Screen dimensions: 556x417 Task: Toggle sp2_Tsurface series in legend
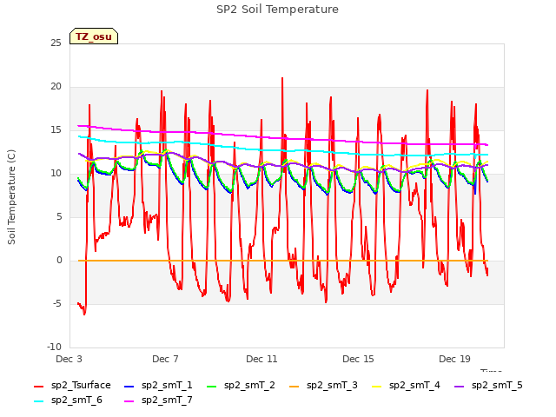coord(72,385)
